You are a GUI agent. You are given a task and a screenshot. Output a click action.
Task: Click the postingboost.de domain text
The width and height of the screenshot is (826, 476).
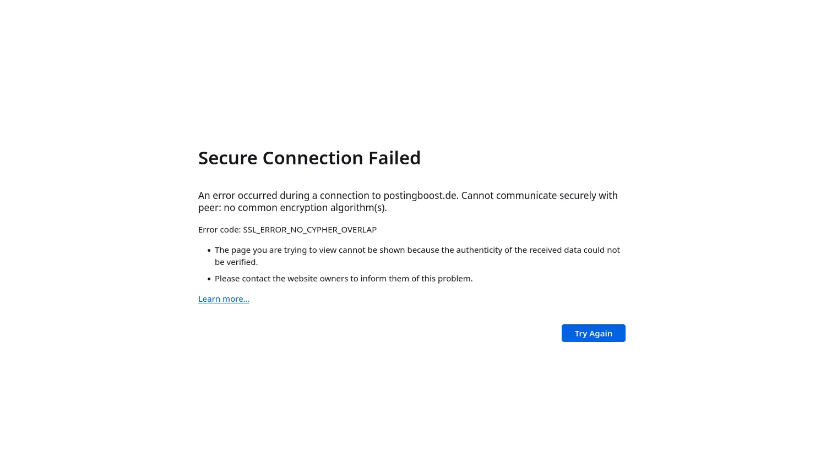click(x=420, y=196)
